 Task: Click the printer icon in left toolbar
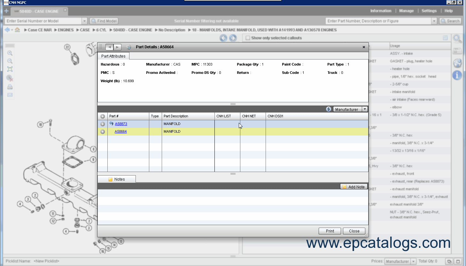click(10, 87)
